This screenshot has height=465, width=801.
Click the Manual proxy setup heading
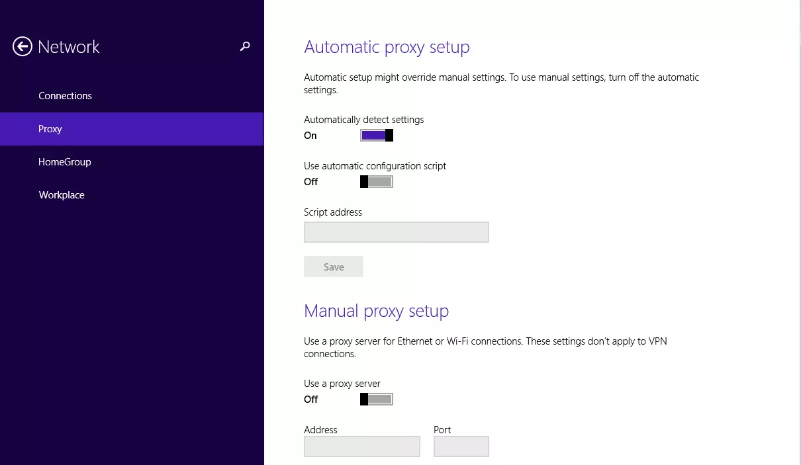376,311
